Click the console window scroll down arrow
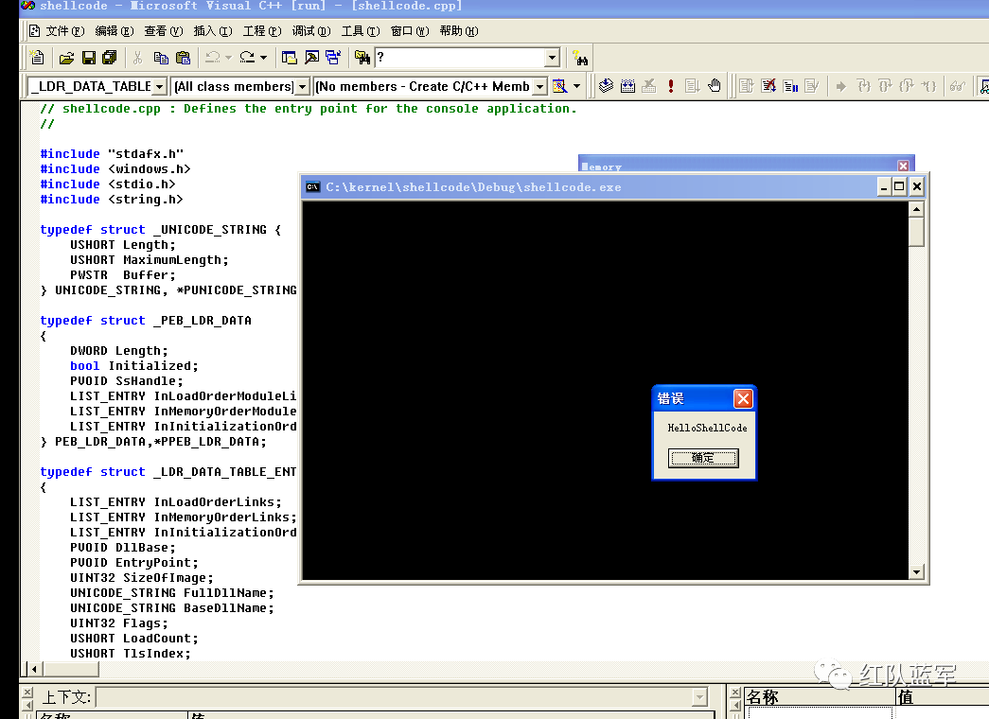Screen dimensions: 989x719 tap(916, 572)
